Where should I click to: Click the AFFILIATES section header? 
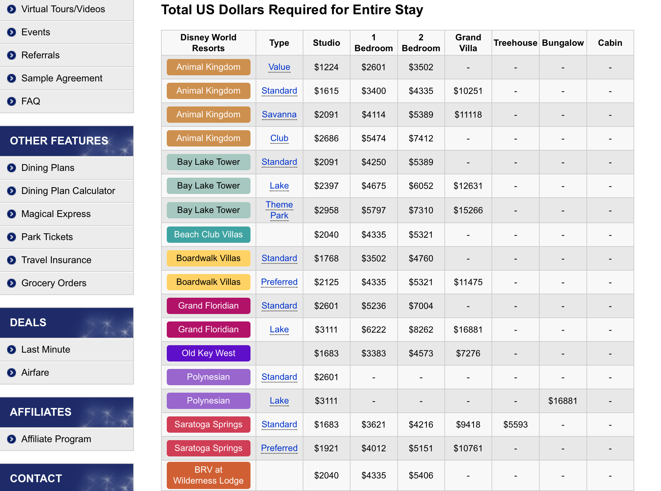pos(67,412)
